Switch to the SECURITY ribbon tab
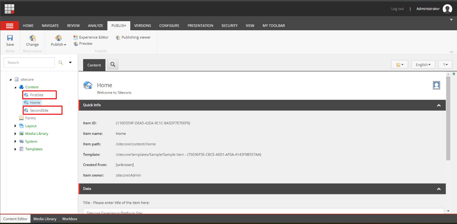Image resolution: width=457 pixels, height=224 pixels. [x=230, y=26]
